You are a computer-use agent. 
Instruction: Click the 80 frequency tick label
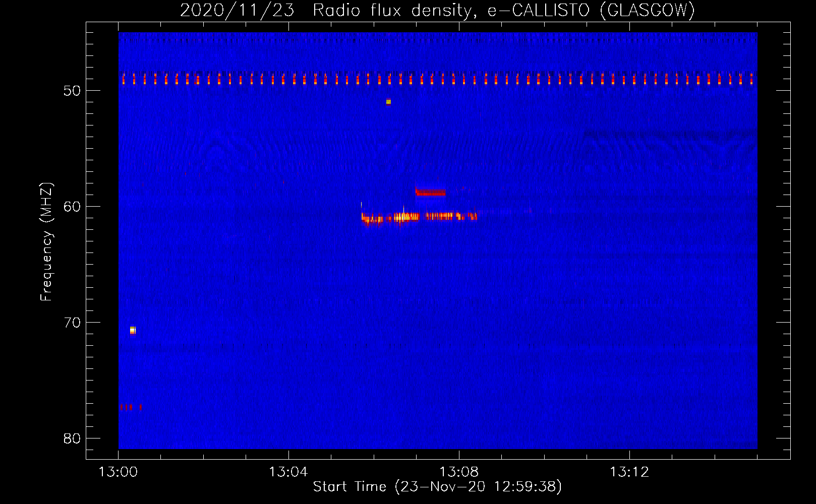pyautogui.click(x=72, y=438)
